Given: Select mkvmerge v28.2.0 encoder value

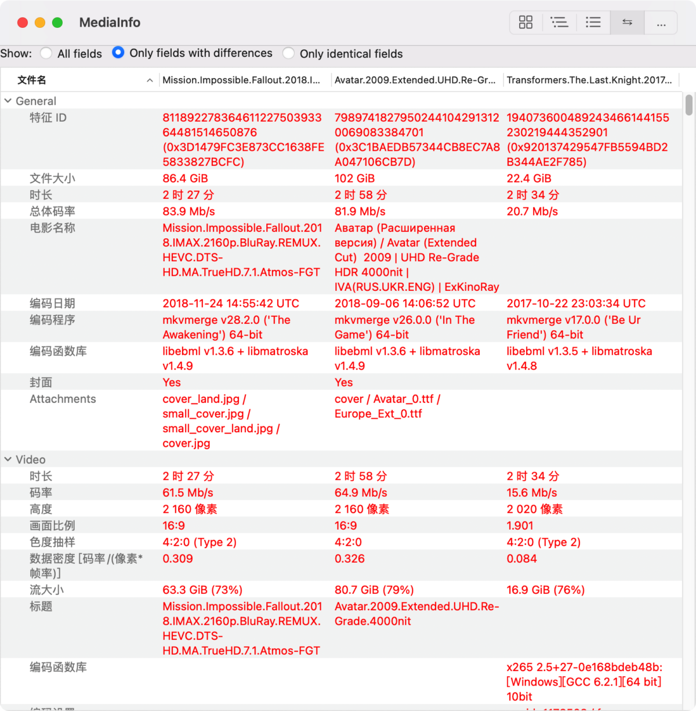Looking at the screenshot, I should (226, 327).
